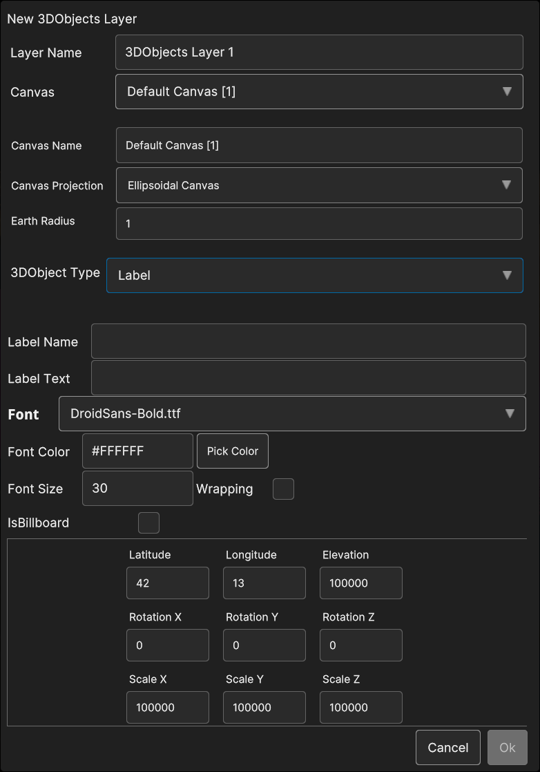
Task: Focus the Elevation input field
Action: 360,583
